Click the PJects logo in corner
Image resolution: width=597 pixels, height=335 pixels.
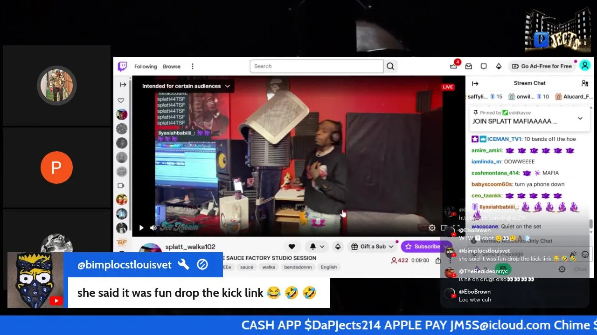(558, 29)
